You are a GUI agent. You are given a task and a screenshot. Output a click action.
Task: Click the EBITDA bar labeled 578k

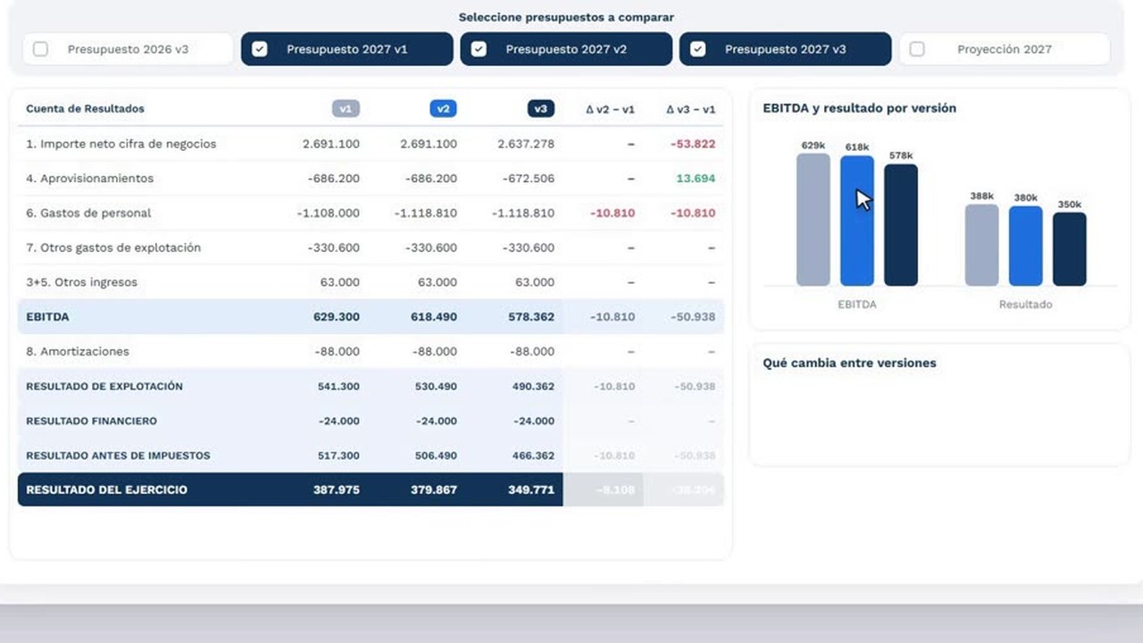click(x=901, y=225)
